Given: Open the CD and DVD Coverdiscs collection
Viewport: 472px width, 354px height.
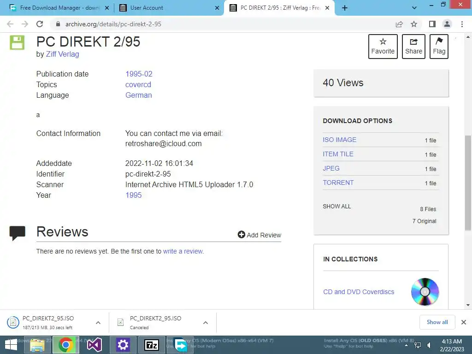Looking at the screenshot, I should click(x=359, y=292).
